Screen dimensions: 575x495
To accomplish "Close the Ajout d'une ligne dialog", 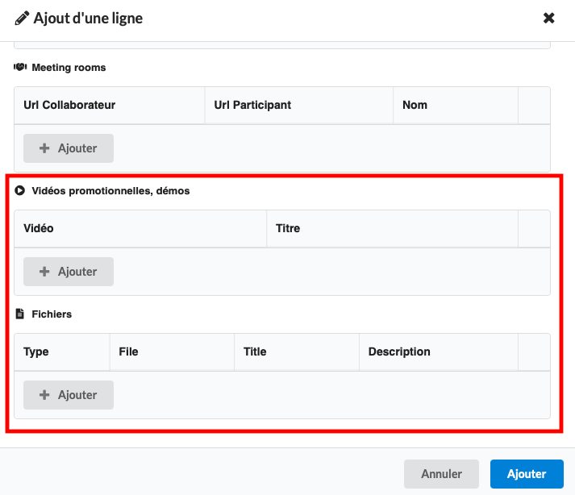I will click(549, 18).
